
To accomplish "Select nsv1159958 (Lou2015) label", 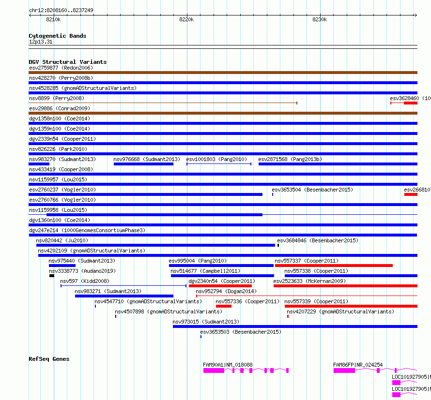I will pos(58,210).
